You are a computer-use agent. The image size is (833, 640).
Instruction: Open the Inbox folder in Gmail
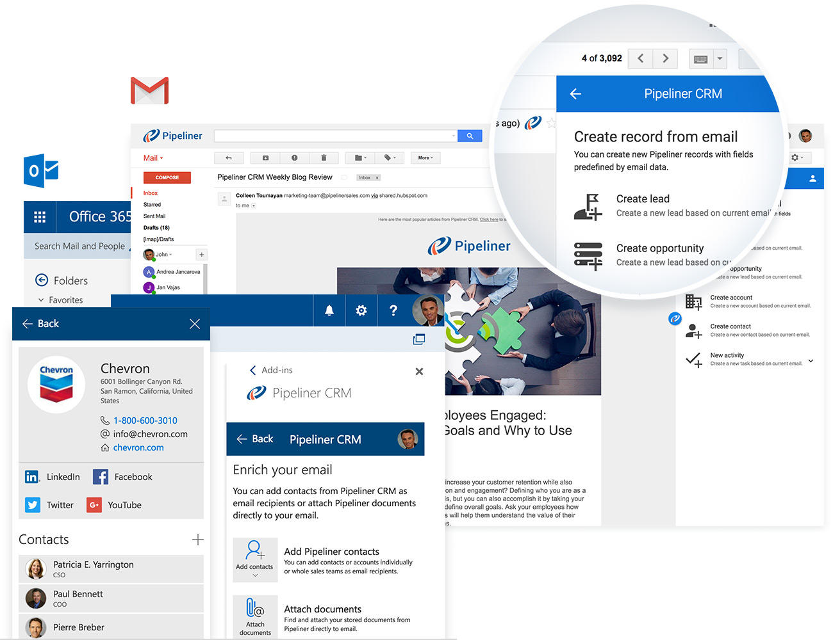point(151,193)
